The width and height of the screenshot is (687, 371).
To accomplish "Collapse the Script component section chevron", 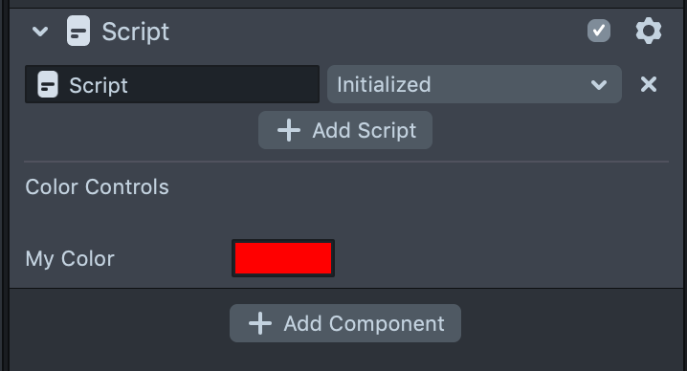I will pos(40,32).
